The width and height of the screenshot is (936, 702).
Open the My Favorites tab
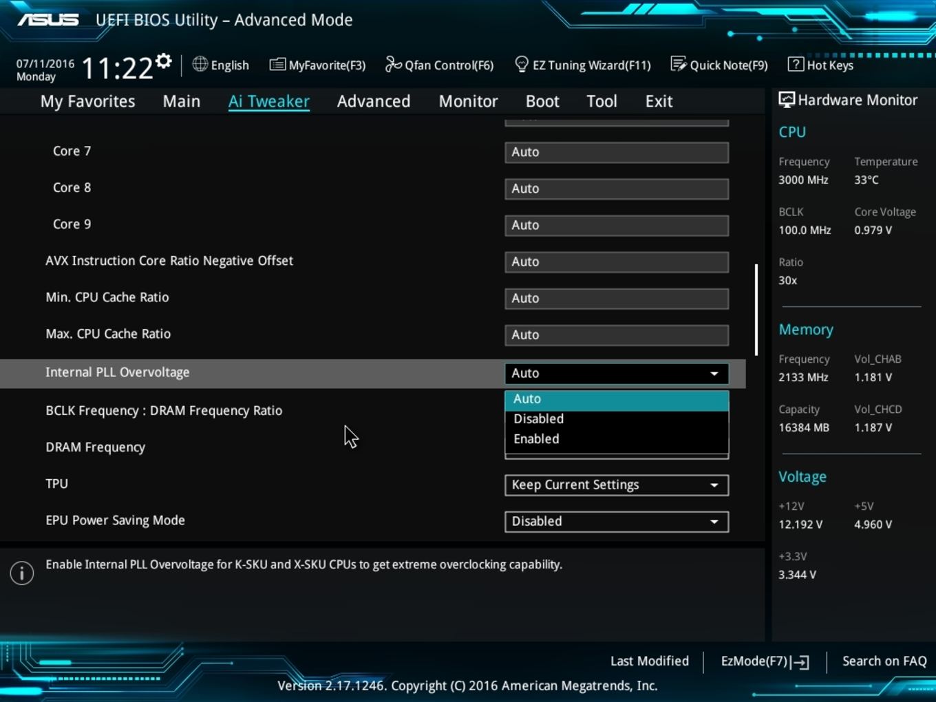[x=87, y=101]
